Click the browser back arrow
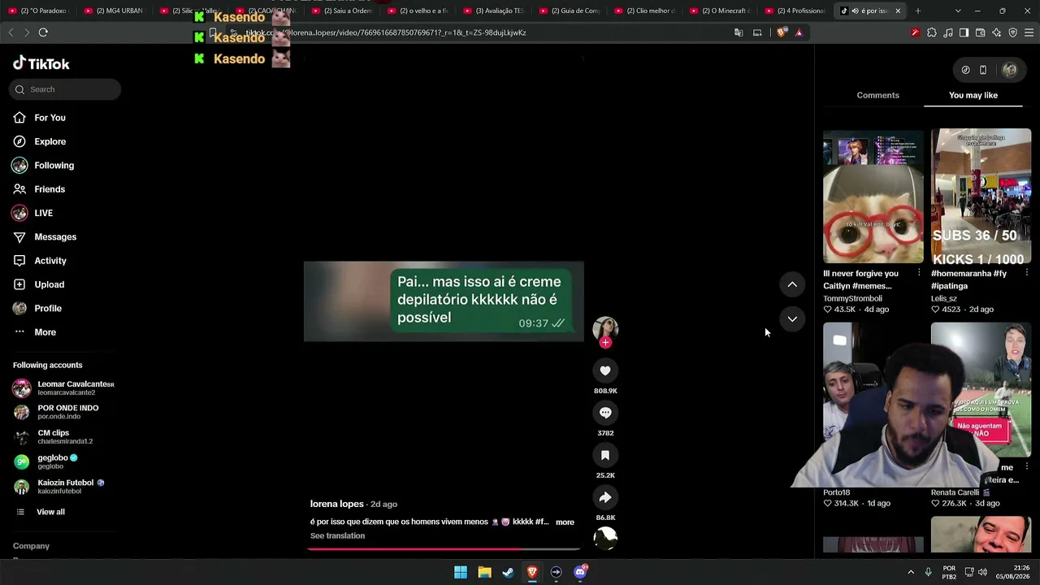 pyautogui.click(x=11, y=32)
